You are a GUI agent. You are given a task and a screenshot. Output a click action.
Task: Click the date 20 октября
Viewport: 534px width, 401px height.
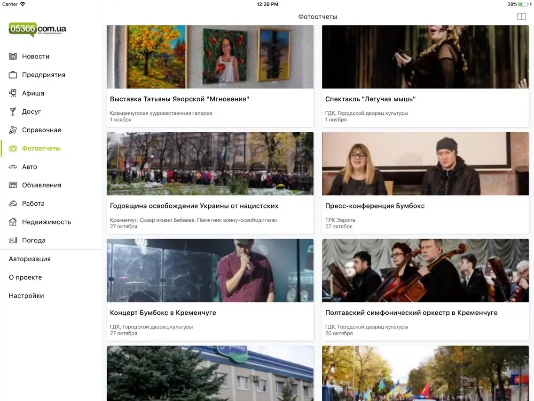coord(339,334)
